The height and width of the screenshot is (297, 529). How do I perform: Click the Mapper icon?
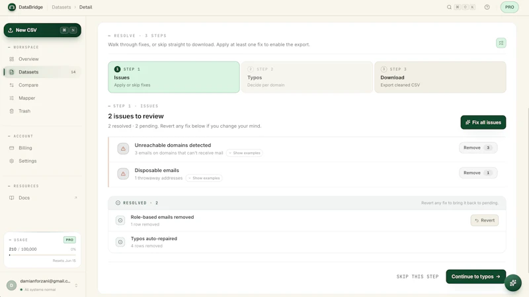pos(12,98)
